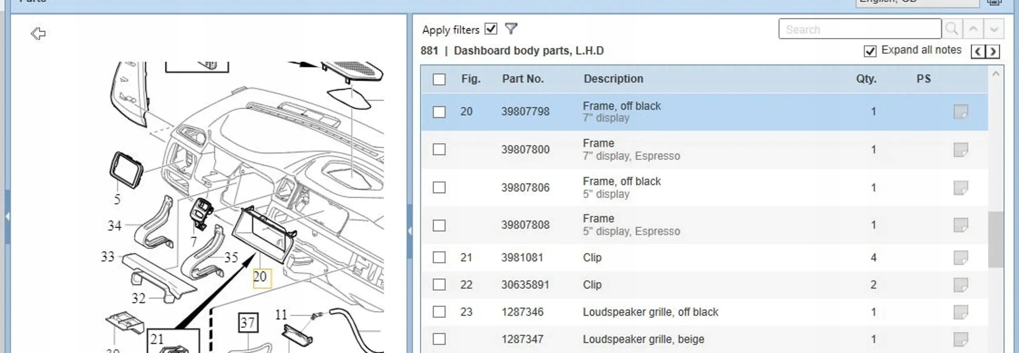The width and height of the screenshot is (1019, 353).
Task: Click the parts list scrollbar thumb
Action: [x=996, y=240]
